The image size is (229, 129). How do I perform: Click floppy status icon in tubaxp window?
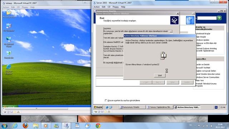tap(11, 112)
